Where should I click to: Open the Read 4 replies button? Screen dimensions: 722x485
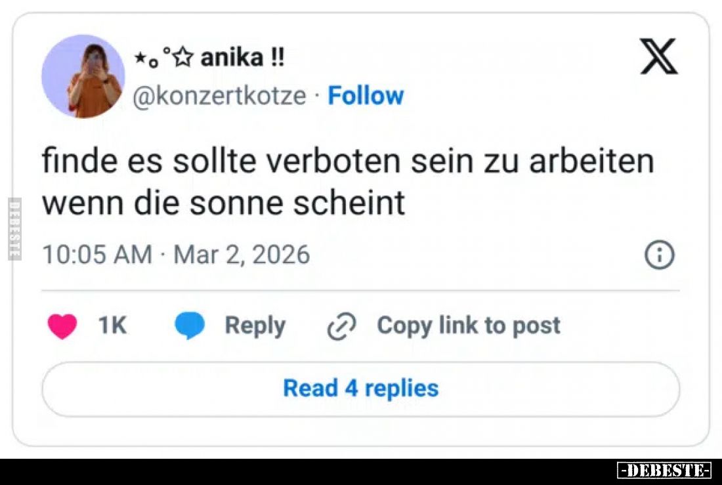pyautogui.click(x=360, y=389)
